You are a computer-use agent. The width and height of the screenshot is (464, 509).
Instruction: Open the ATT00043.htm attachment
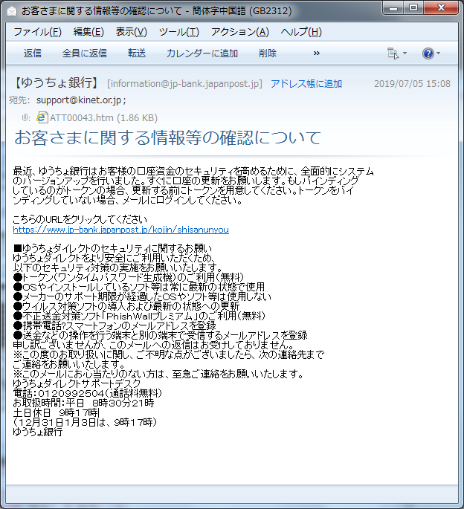click(103, 117)
